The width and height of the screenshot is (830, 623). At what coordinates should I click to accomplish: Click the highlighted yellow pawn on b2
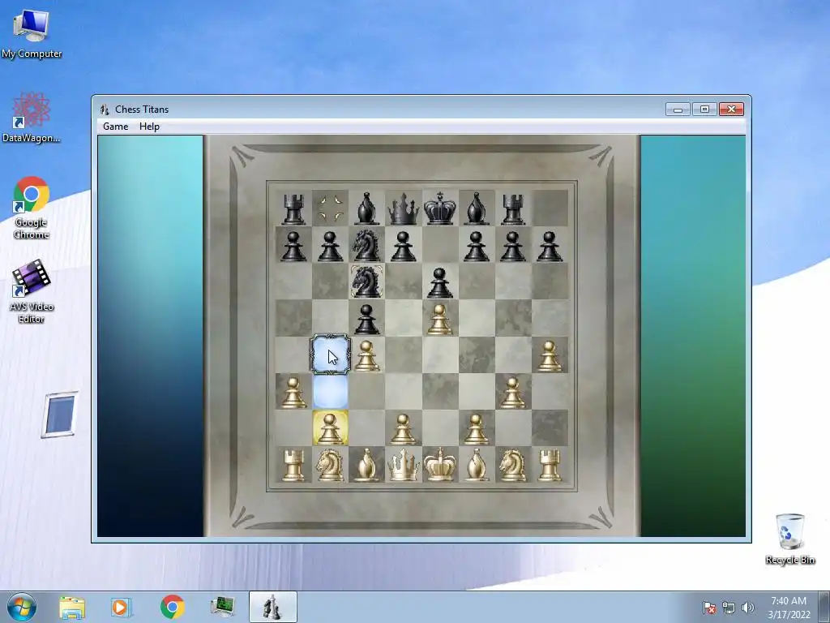click(x=331, y=428)
